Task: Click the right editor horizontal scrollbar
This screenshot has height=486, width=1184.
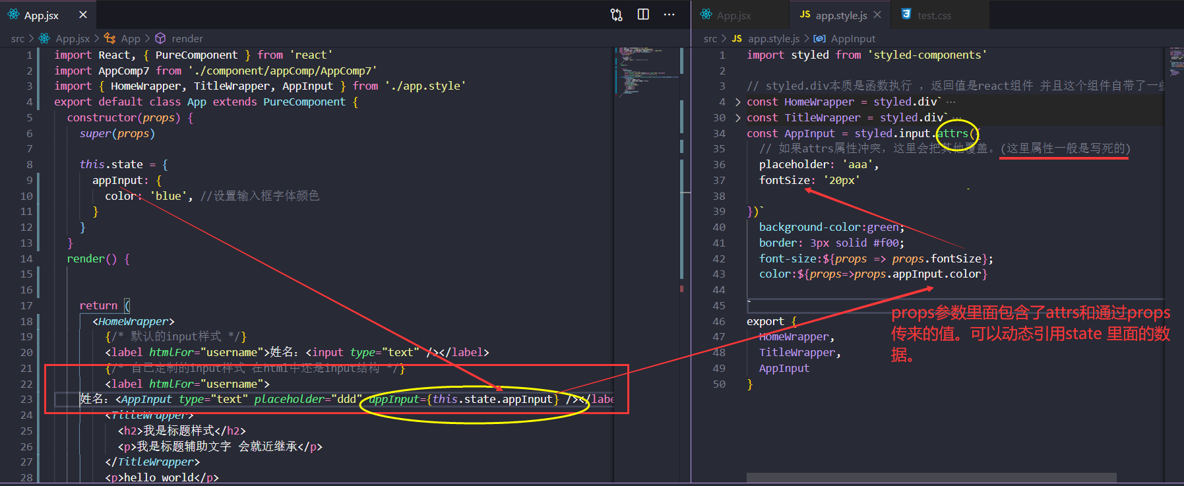Action: (931, 477)
